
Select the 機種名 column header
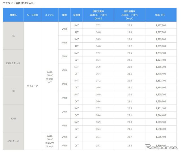[13, 15]
